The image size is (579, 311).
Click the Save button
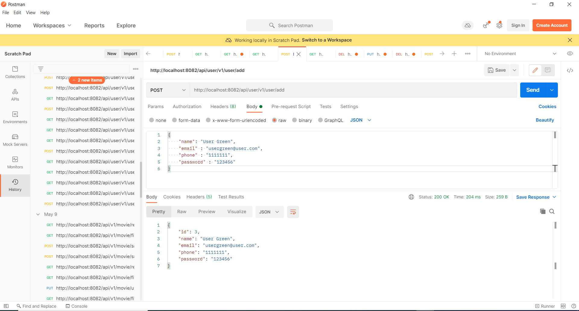pos(497,70)
